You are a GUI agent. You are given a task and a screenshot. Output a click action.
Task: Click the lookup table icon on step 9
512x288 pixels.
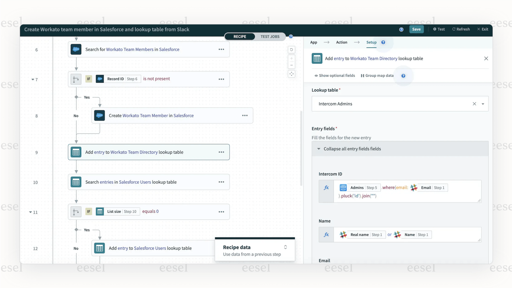click(x=76, y=152)
